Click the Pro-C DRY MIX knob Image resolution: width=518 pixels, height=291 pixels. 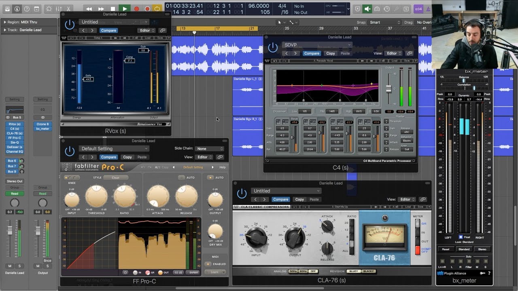point(215,231)
